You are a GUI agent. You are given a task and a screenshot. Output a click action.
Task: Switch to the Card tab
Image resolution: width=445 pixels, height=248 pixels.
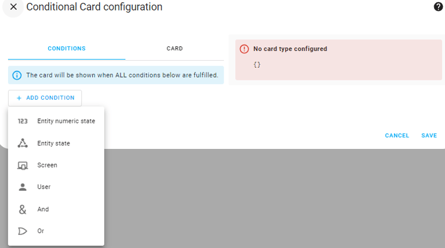(174, 49)
